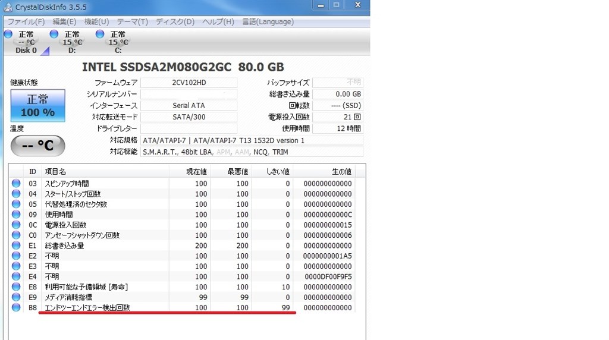Click the 電源投入回数 value 21 回

338,117
